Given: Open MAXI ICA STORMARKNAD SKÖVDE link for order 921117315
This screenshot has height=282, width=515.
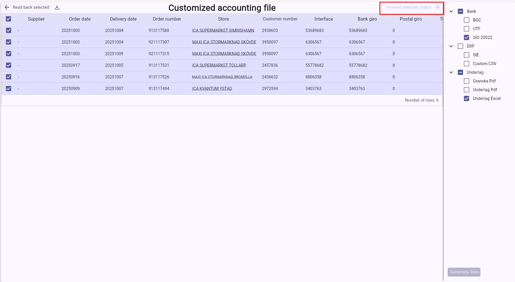Looking at the screenshot, I should tap(224, 54).
